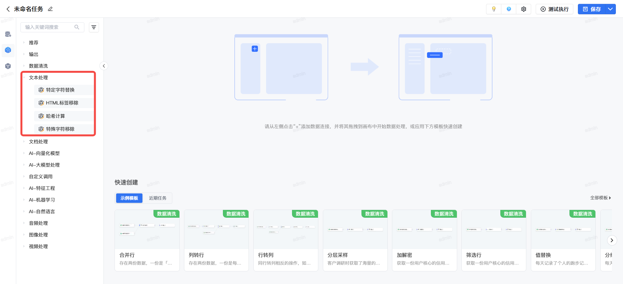Expand the 数据清洗 category
This screenshot has width=623, height=284.
click(24, 66)
